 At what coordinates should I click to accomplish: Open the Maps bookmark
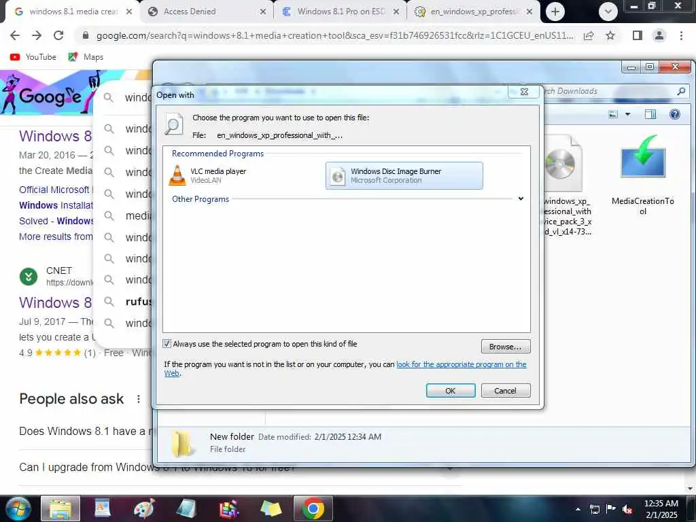coord(86,57)
